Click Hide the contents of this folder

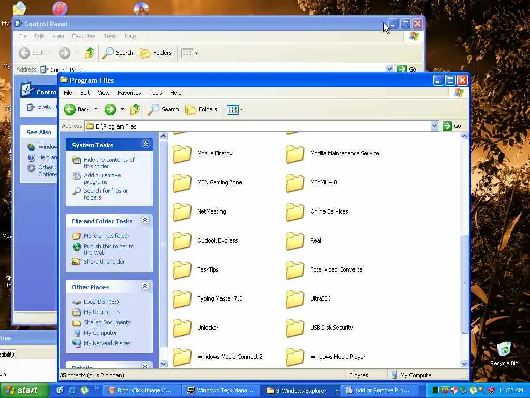(109, 163)
